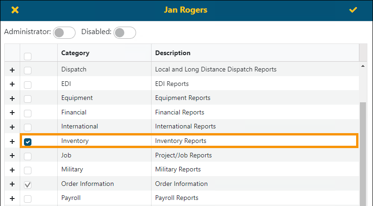Click the plus icon beside Military

(12, 170)
